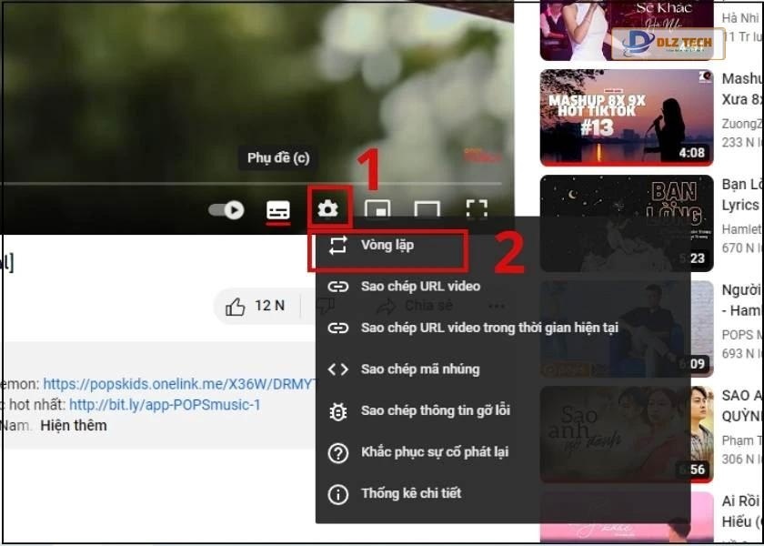Click the loop arrows icon beside Vòng lặp

click(x=340, y=246)
